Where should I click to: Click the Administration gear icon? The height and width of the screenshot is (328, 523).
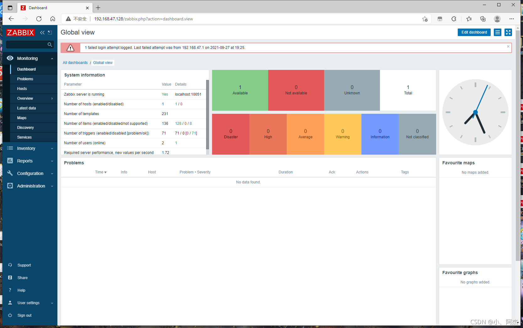point(10,186)
